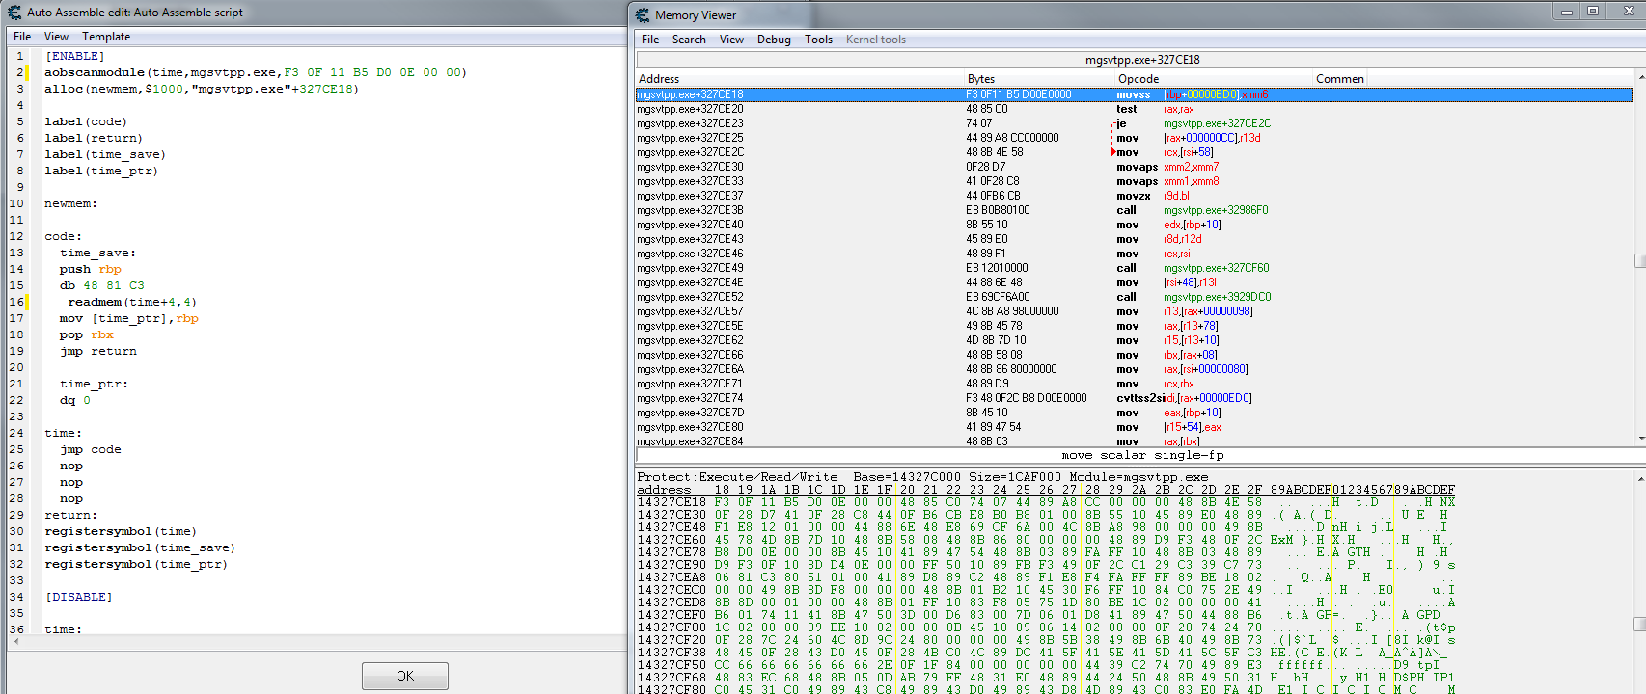Place cursor on the aobscanmodule line

[x=256, y=72]
